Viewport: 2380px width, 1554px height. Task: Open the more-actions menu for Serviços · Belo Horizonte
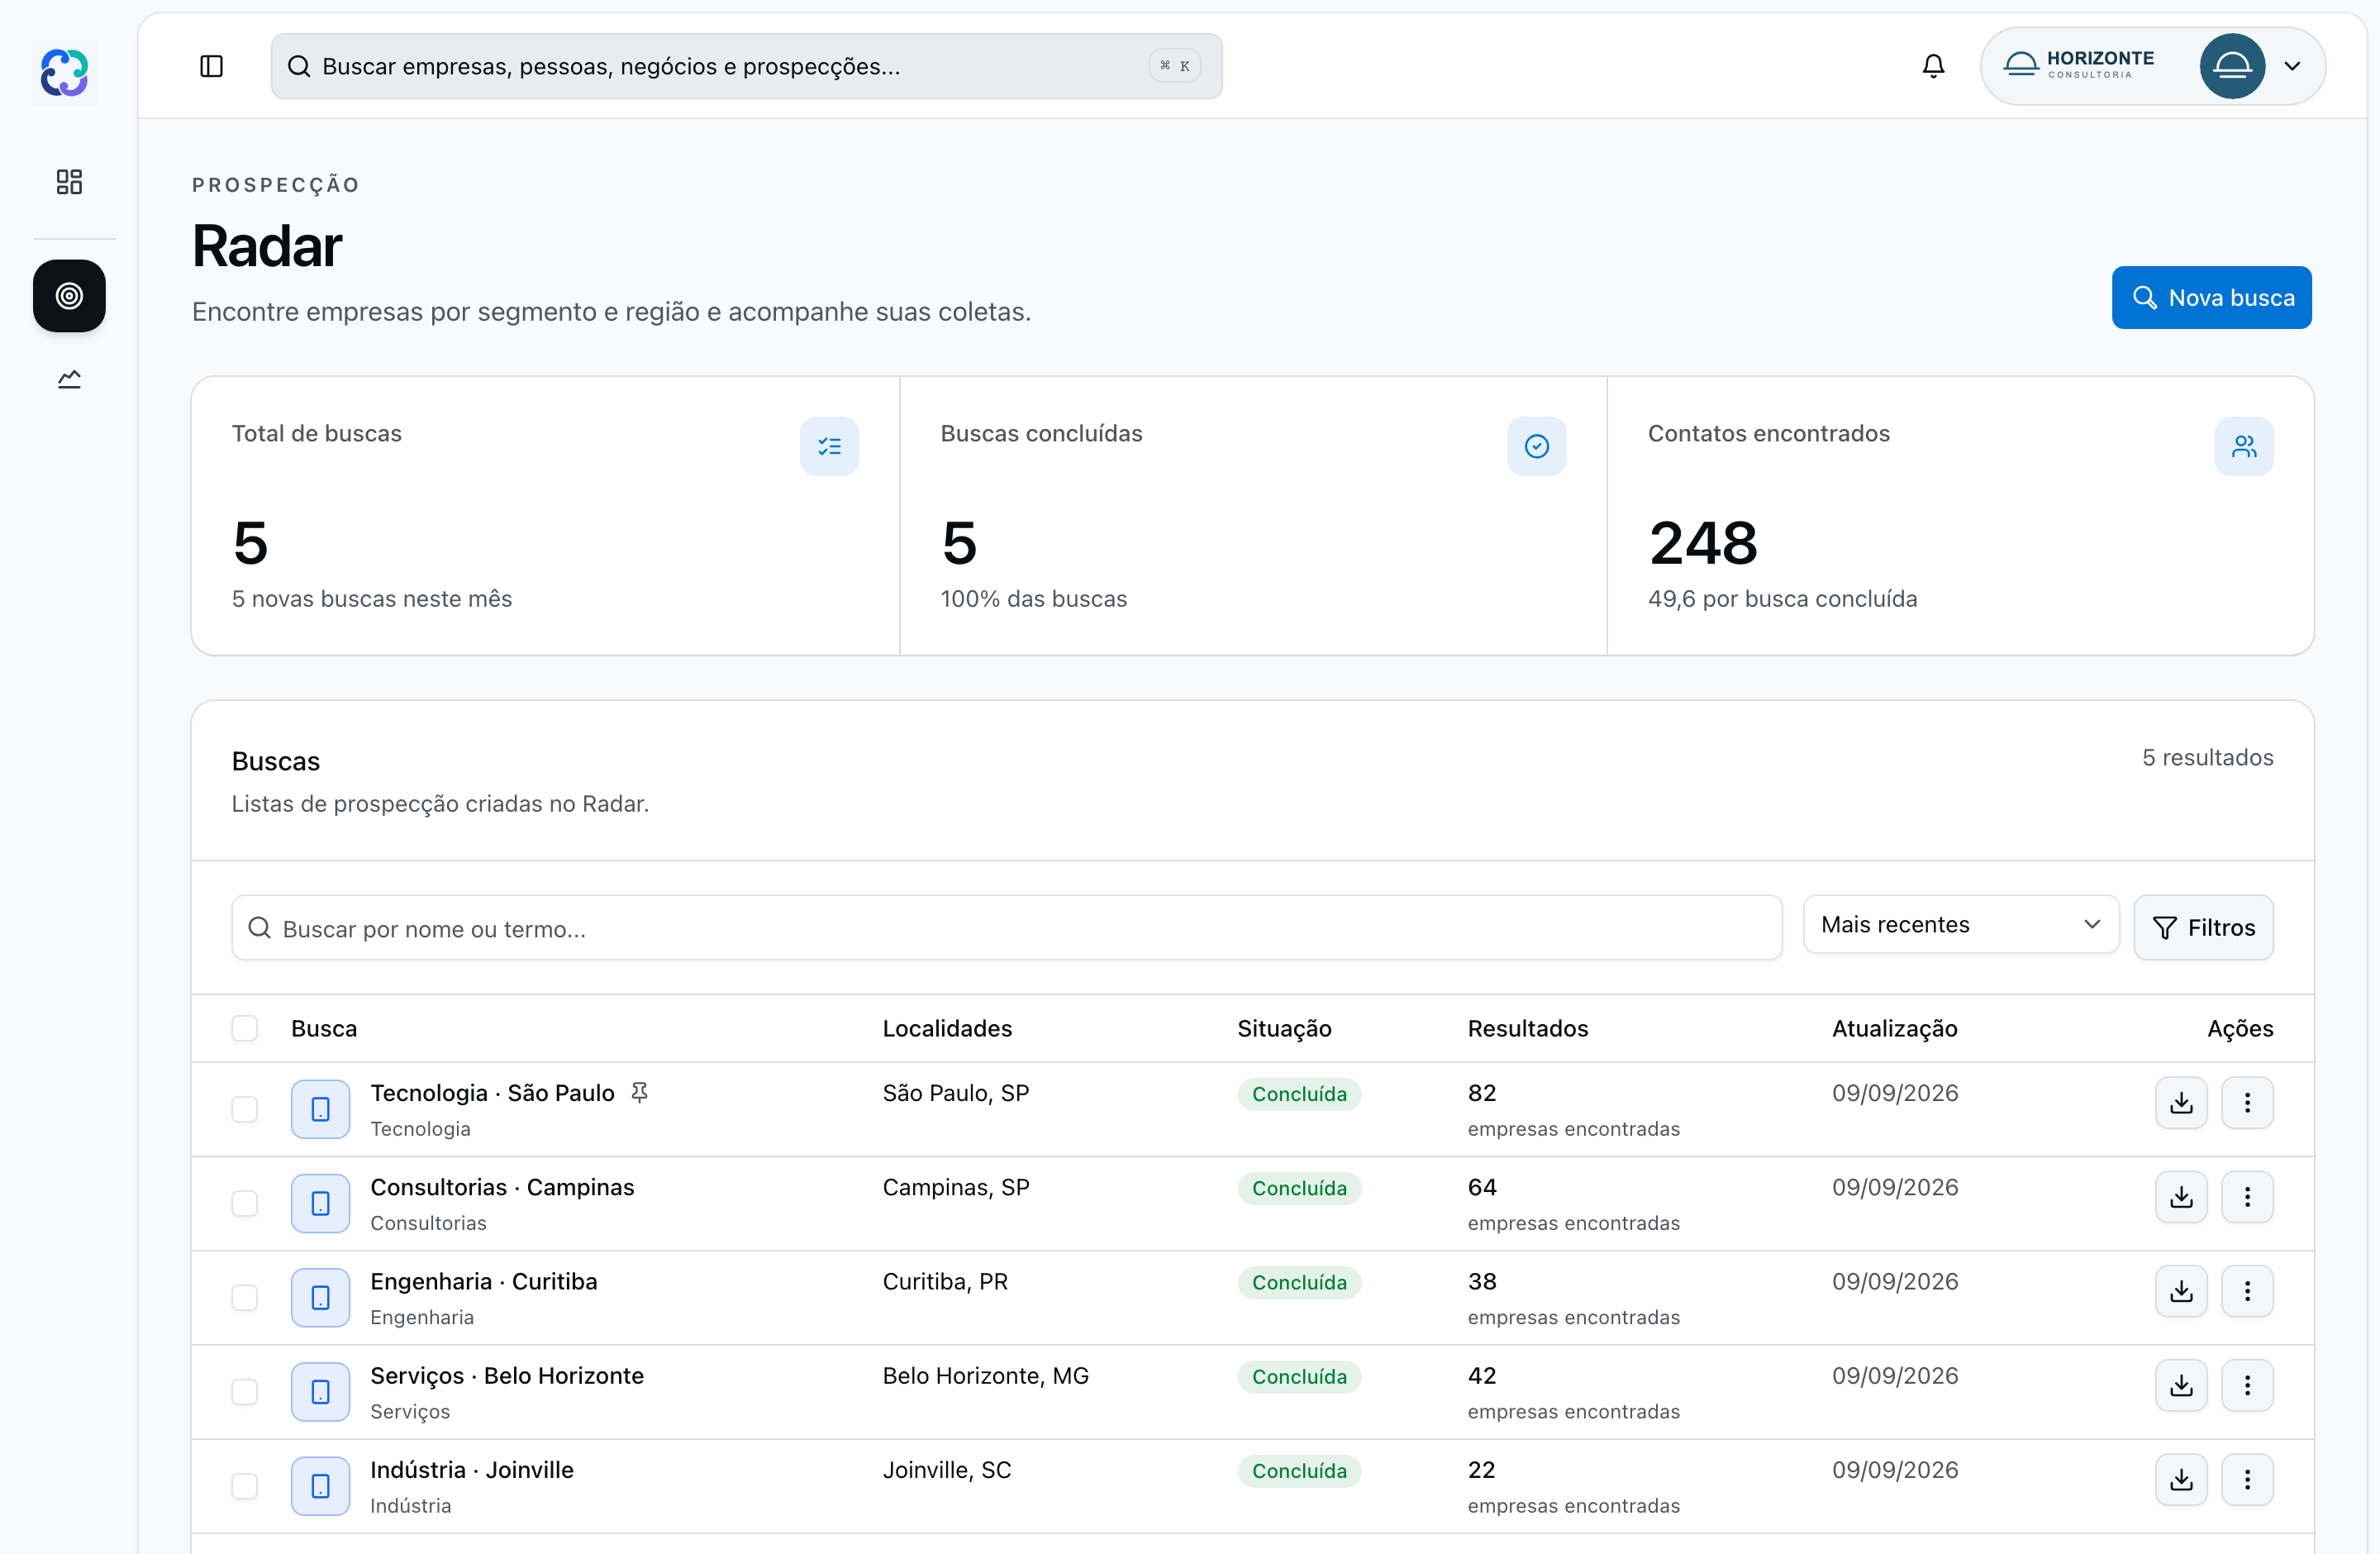[x=2247, y=1385]
